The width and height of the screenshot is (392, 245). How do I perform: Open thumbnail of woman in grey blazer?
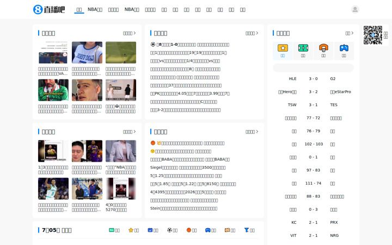121,151
